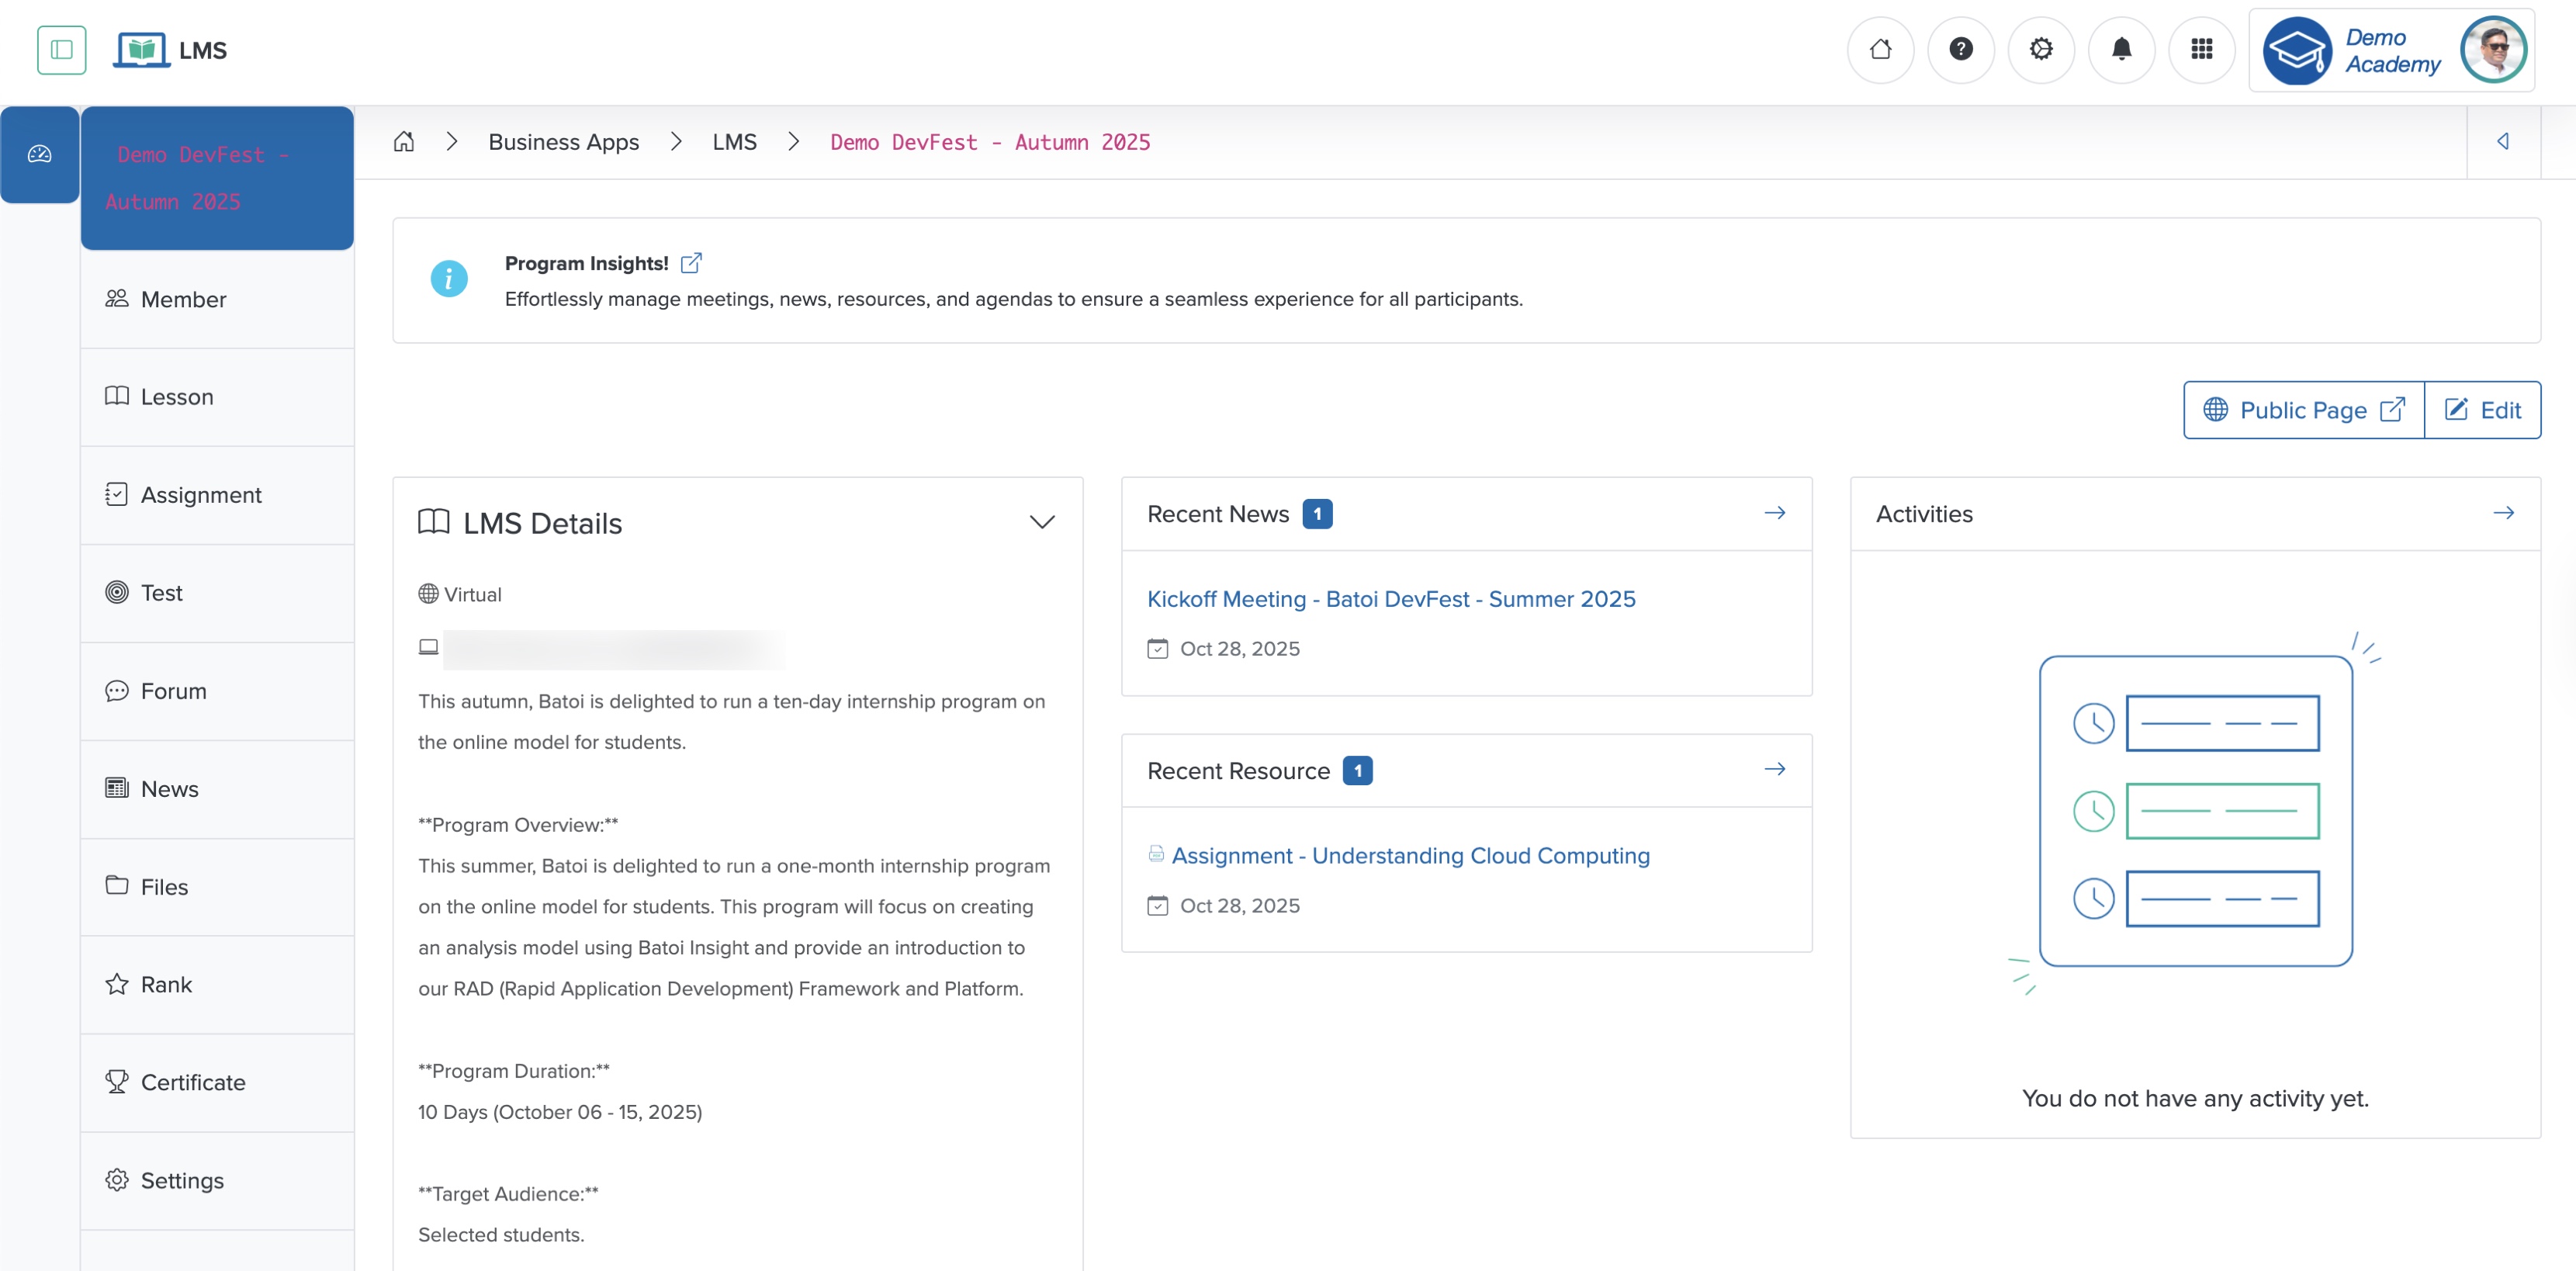The width and height of the screenshot is (2576, 1271).
Task: Open the Business Apps breadcrumb
Action: point(563,142)
